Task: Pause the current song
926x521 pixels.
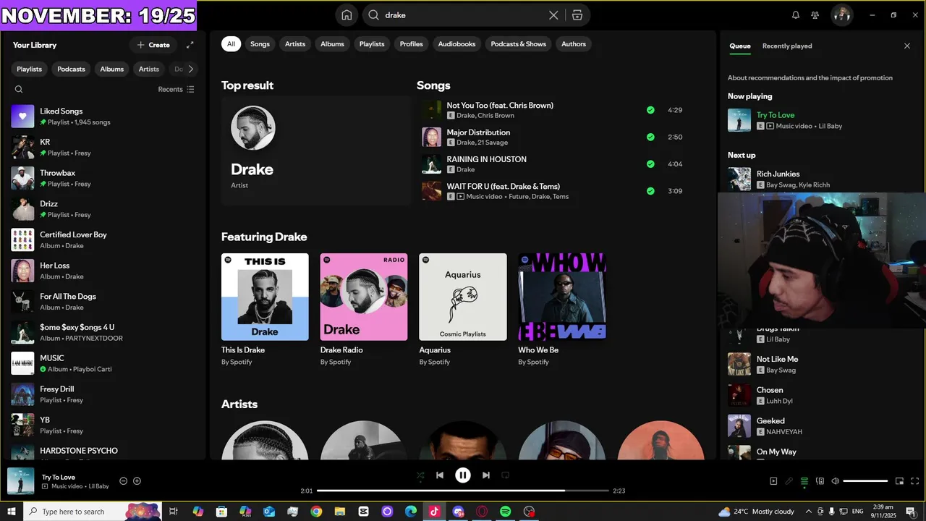Action: (x=463, y=475)
